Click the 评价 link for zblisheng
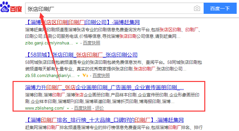 100,108
